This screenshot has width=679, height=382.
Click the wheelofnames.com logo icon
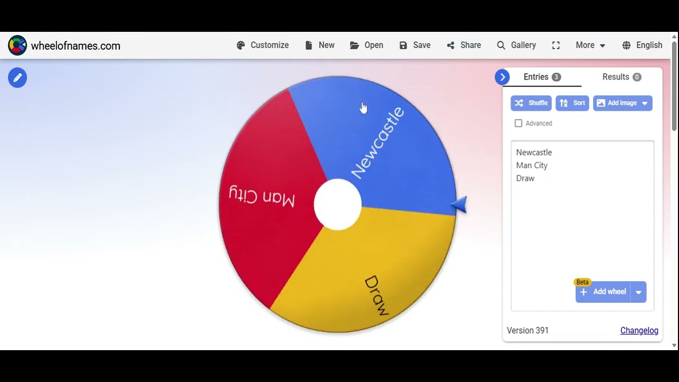pos(17,46)
